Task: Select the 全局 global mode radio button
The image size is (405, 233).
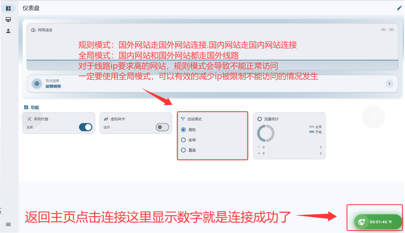Action: point(183,140)
